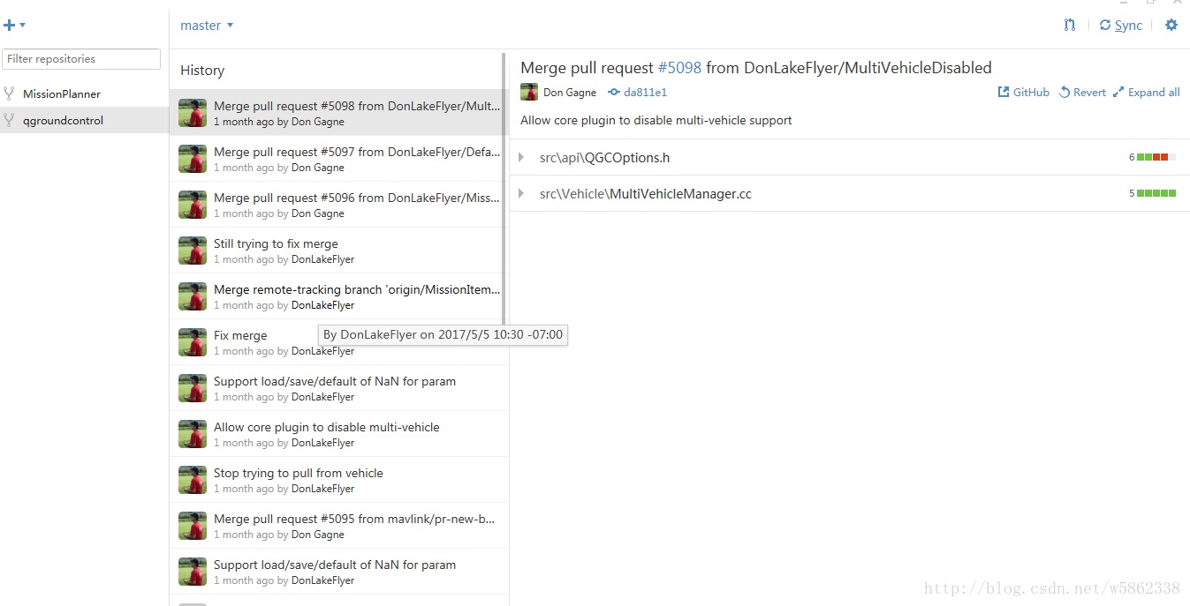This screenshot has height=606, width=1190.
Task: Select commit Merge pull request #5095
Action: pyautogui.click(x=339, y=526)
